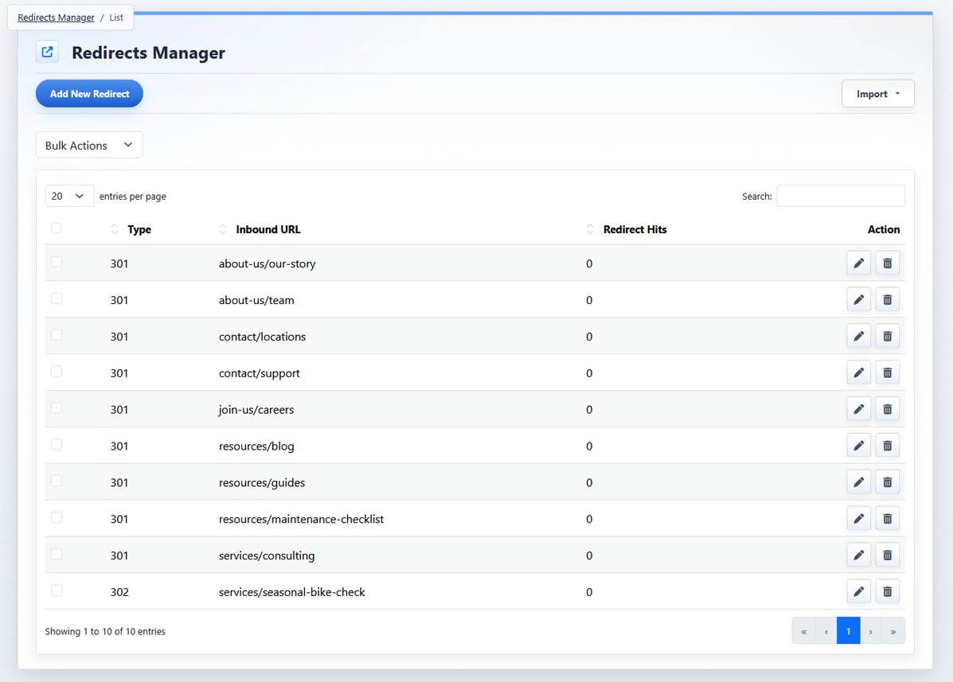Screen dimensions: 953x682
Task: Check the join-us/careers row checkbox
Action: [x=56, y=407]
